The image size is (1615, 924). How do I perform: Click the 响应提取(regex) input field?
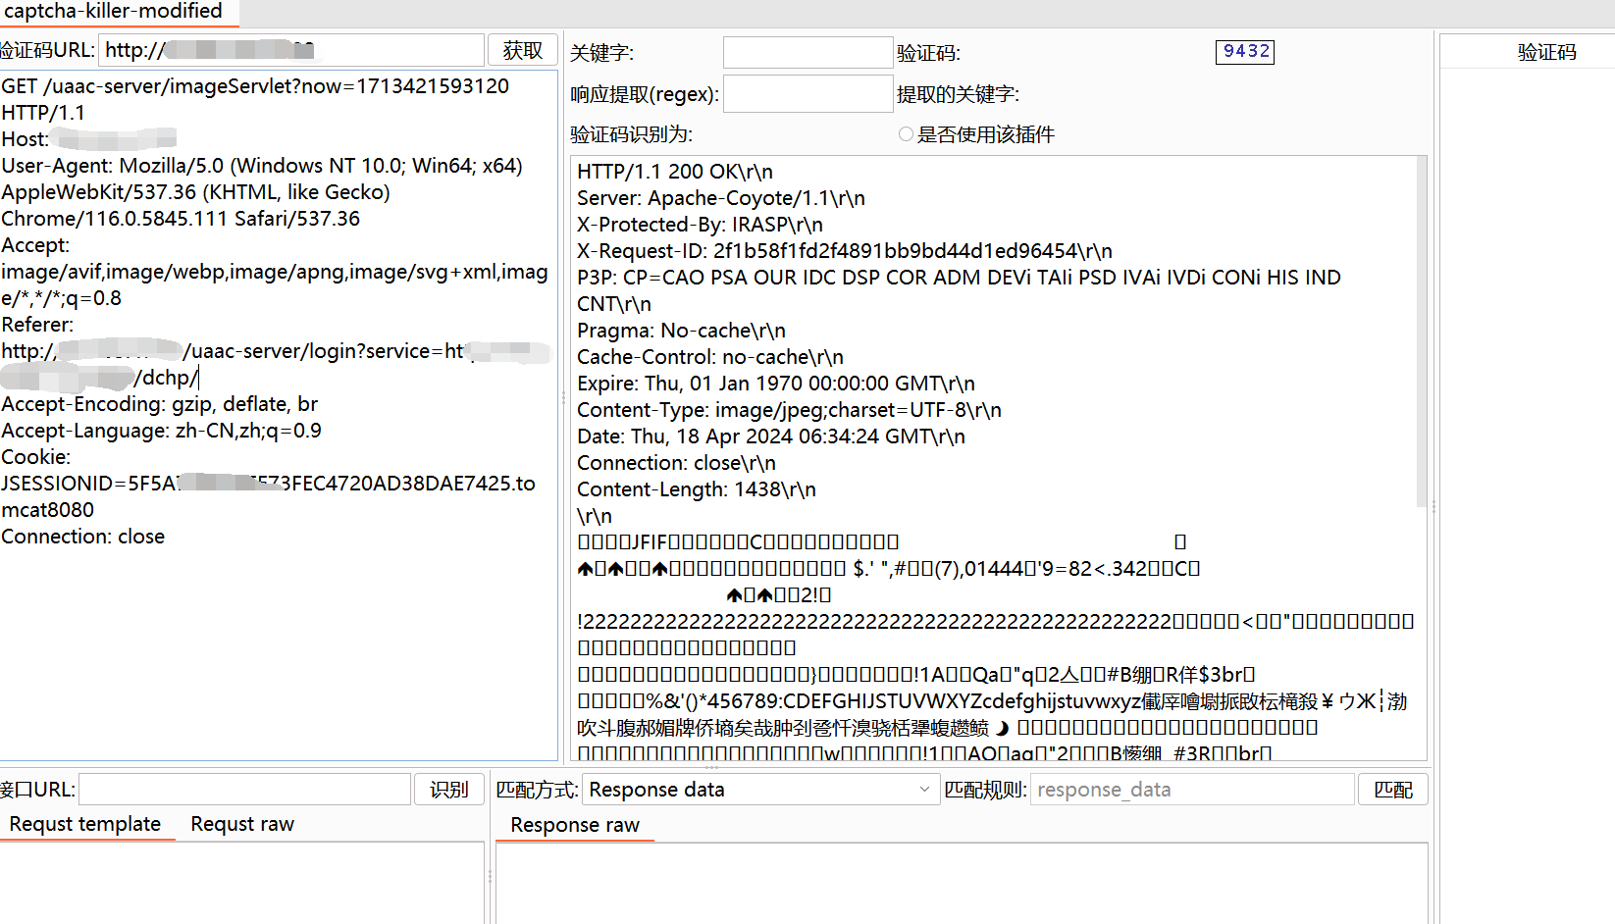pos(807,93)
